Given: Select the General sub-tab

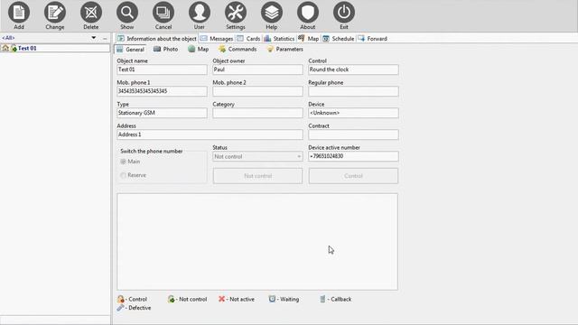Looking at the screenshot, I should [x=130, y=49].
